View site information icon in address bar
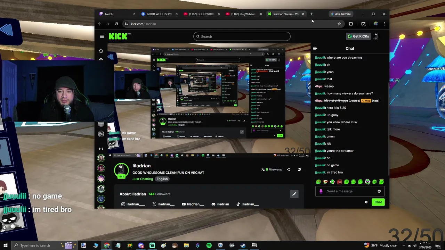 [x=126, y=24]
